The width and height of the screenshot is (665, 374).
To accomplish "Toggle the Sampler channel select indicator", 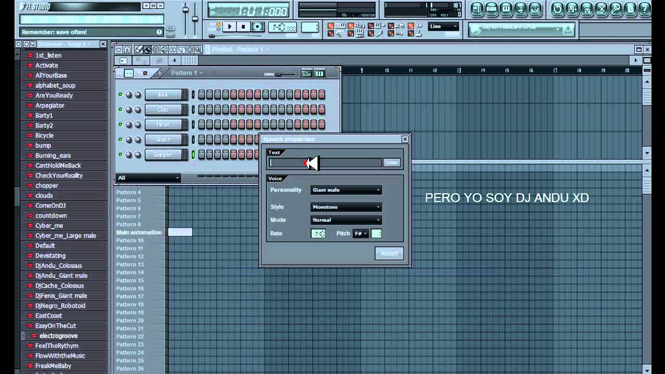I will coord(193,155).
